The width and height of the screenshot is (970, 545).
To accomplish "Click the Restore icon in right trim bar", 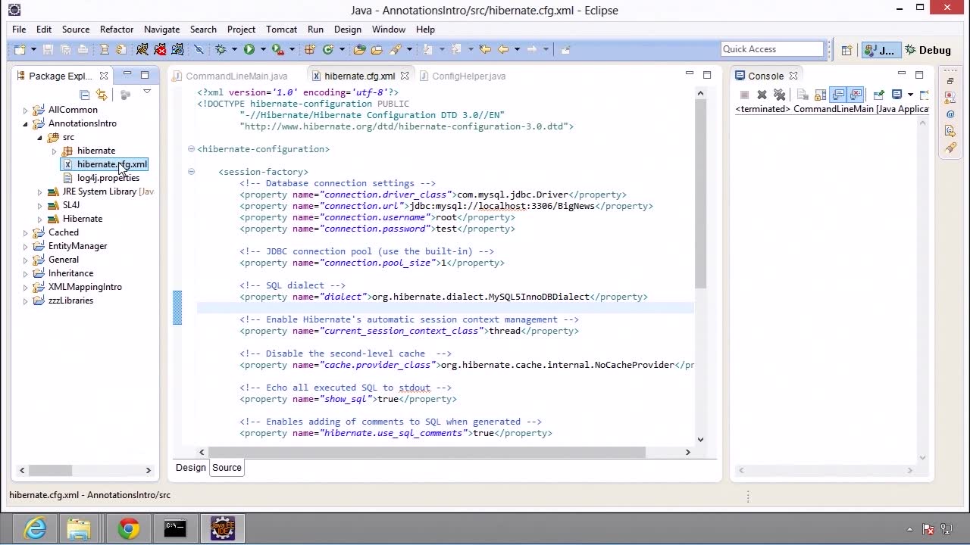I will [x=950, y=81].
